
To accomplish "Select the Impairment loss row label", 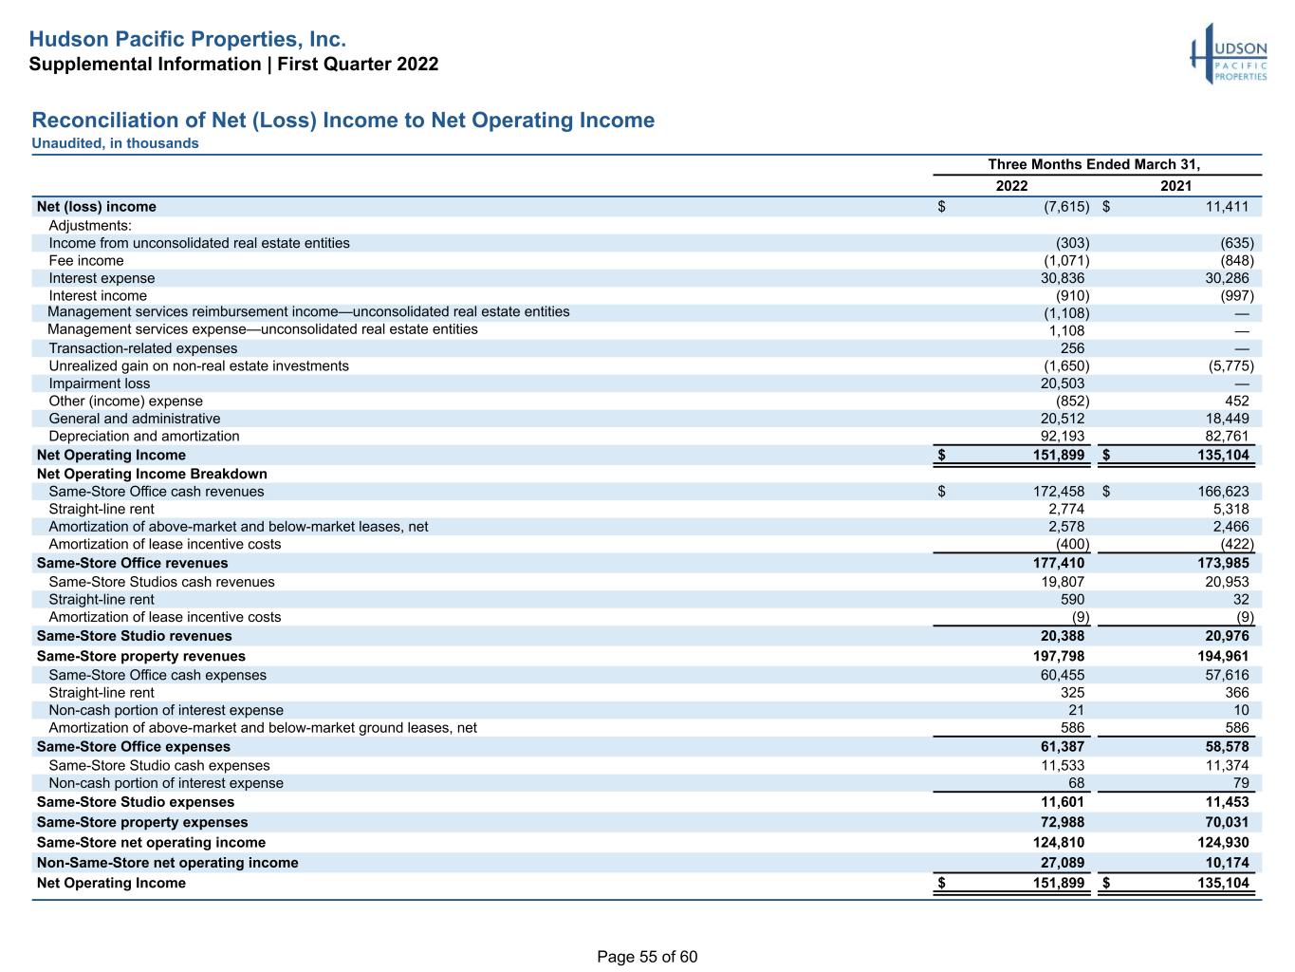I will [100, 383].
